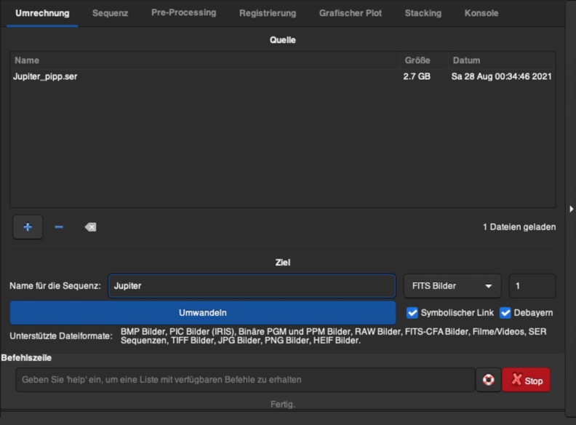Screen dimensions: 576x425
Task: Switch to the Sequenz tab
Action: coord(110,13)
